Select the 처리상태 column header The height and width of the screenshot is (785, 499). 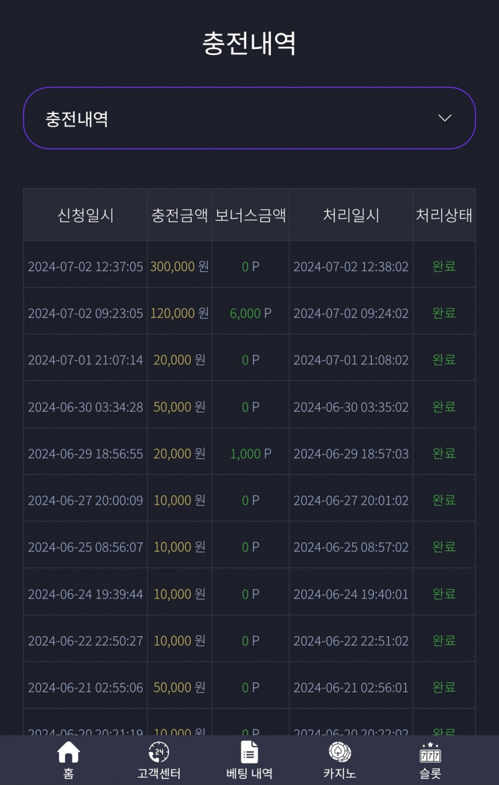pos(444,215)
